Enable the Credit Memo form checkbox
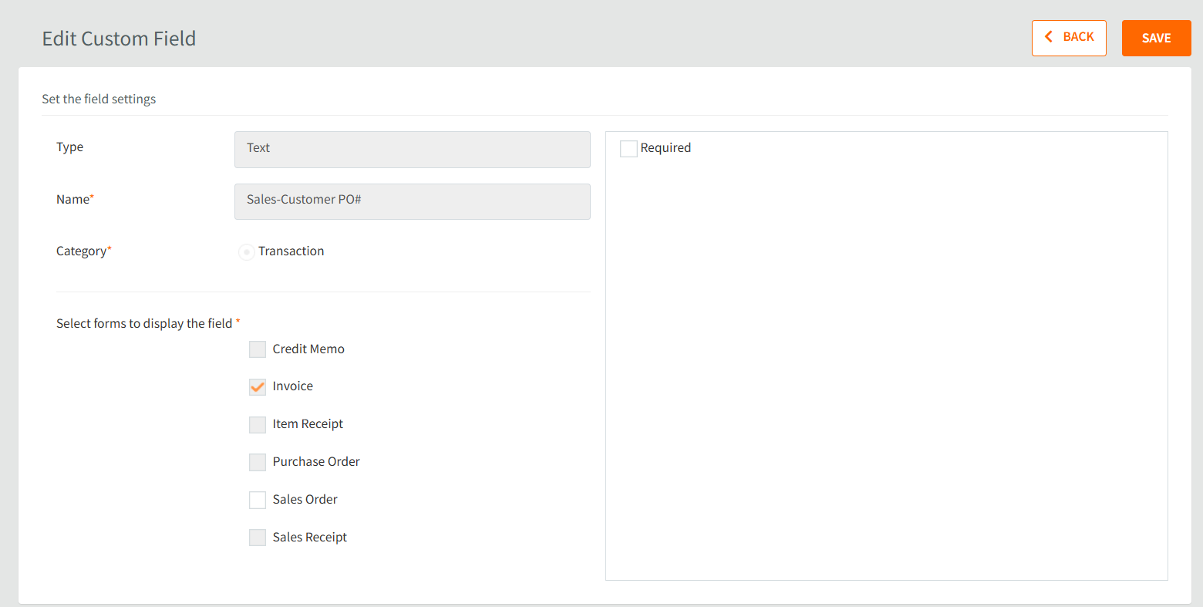This screenshot has height=607, width=1203. coord(258,349)
